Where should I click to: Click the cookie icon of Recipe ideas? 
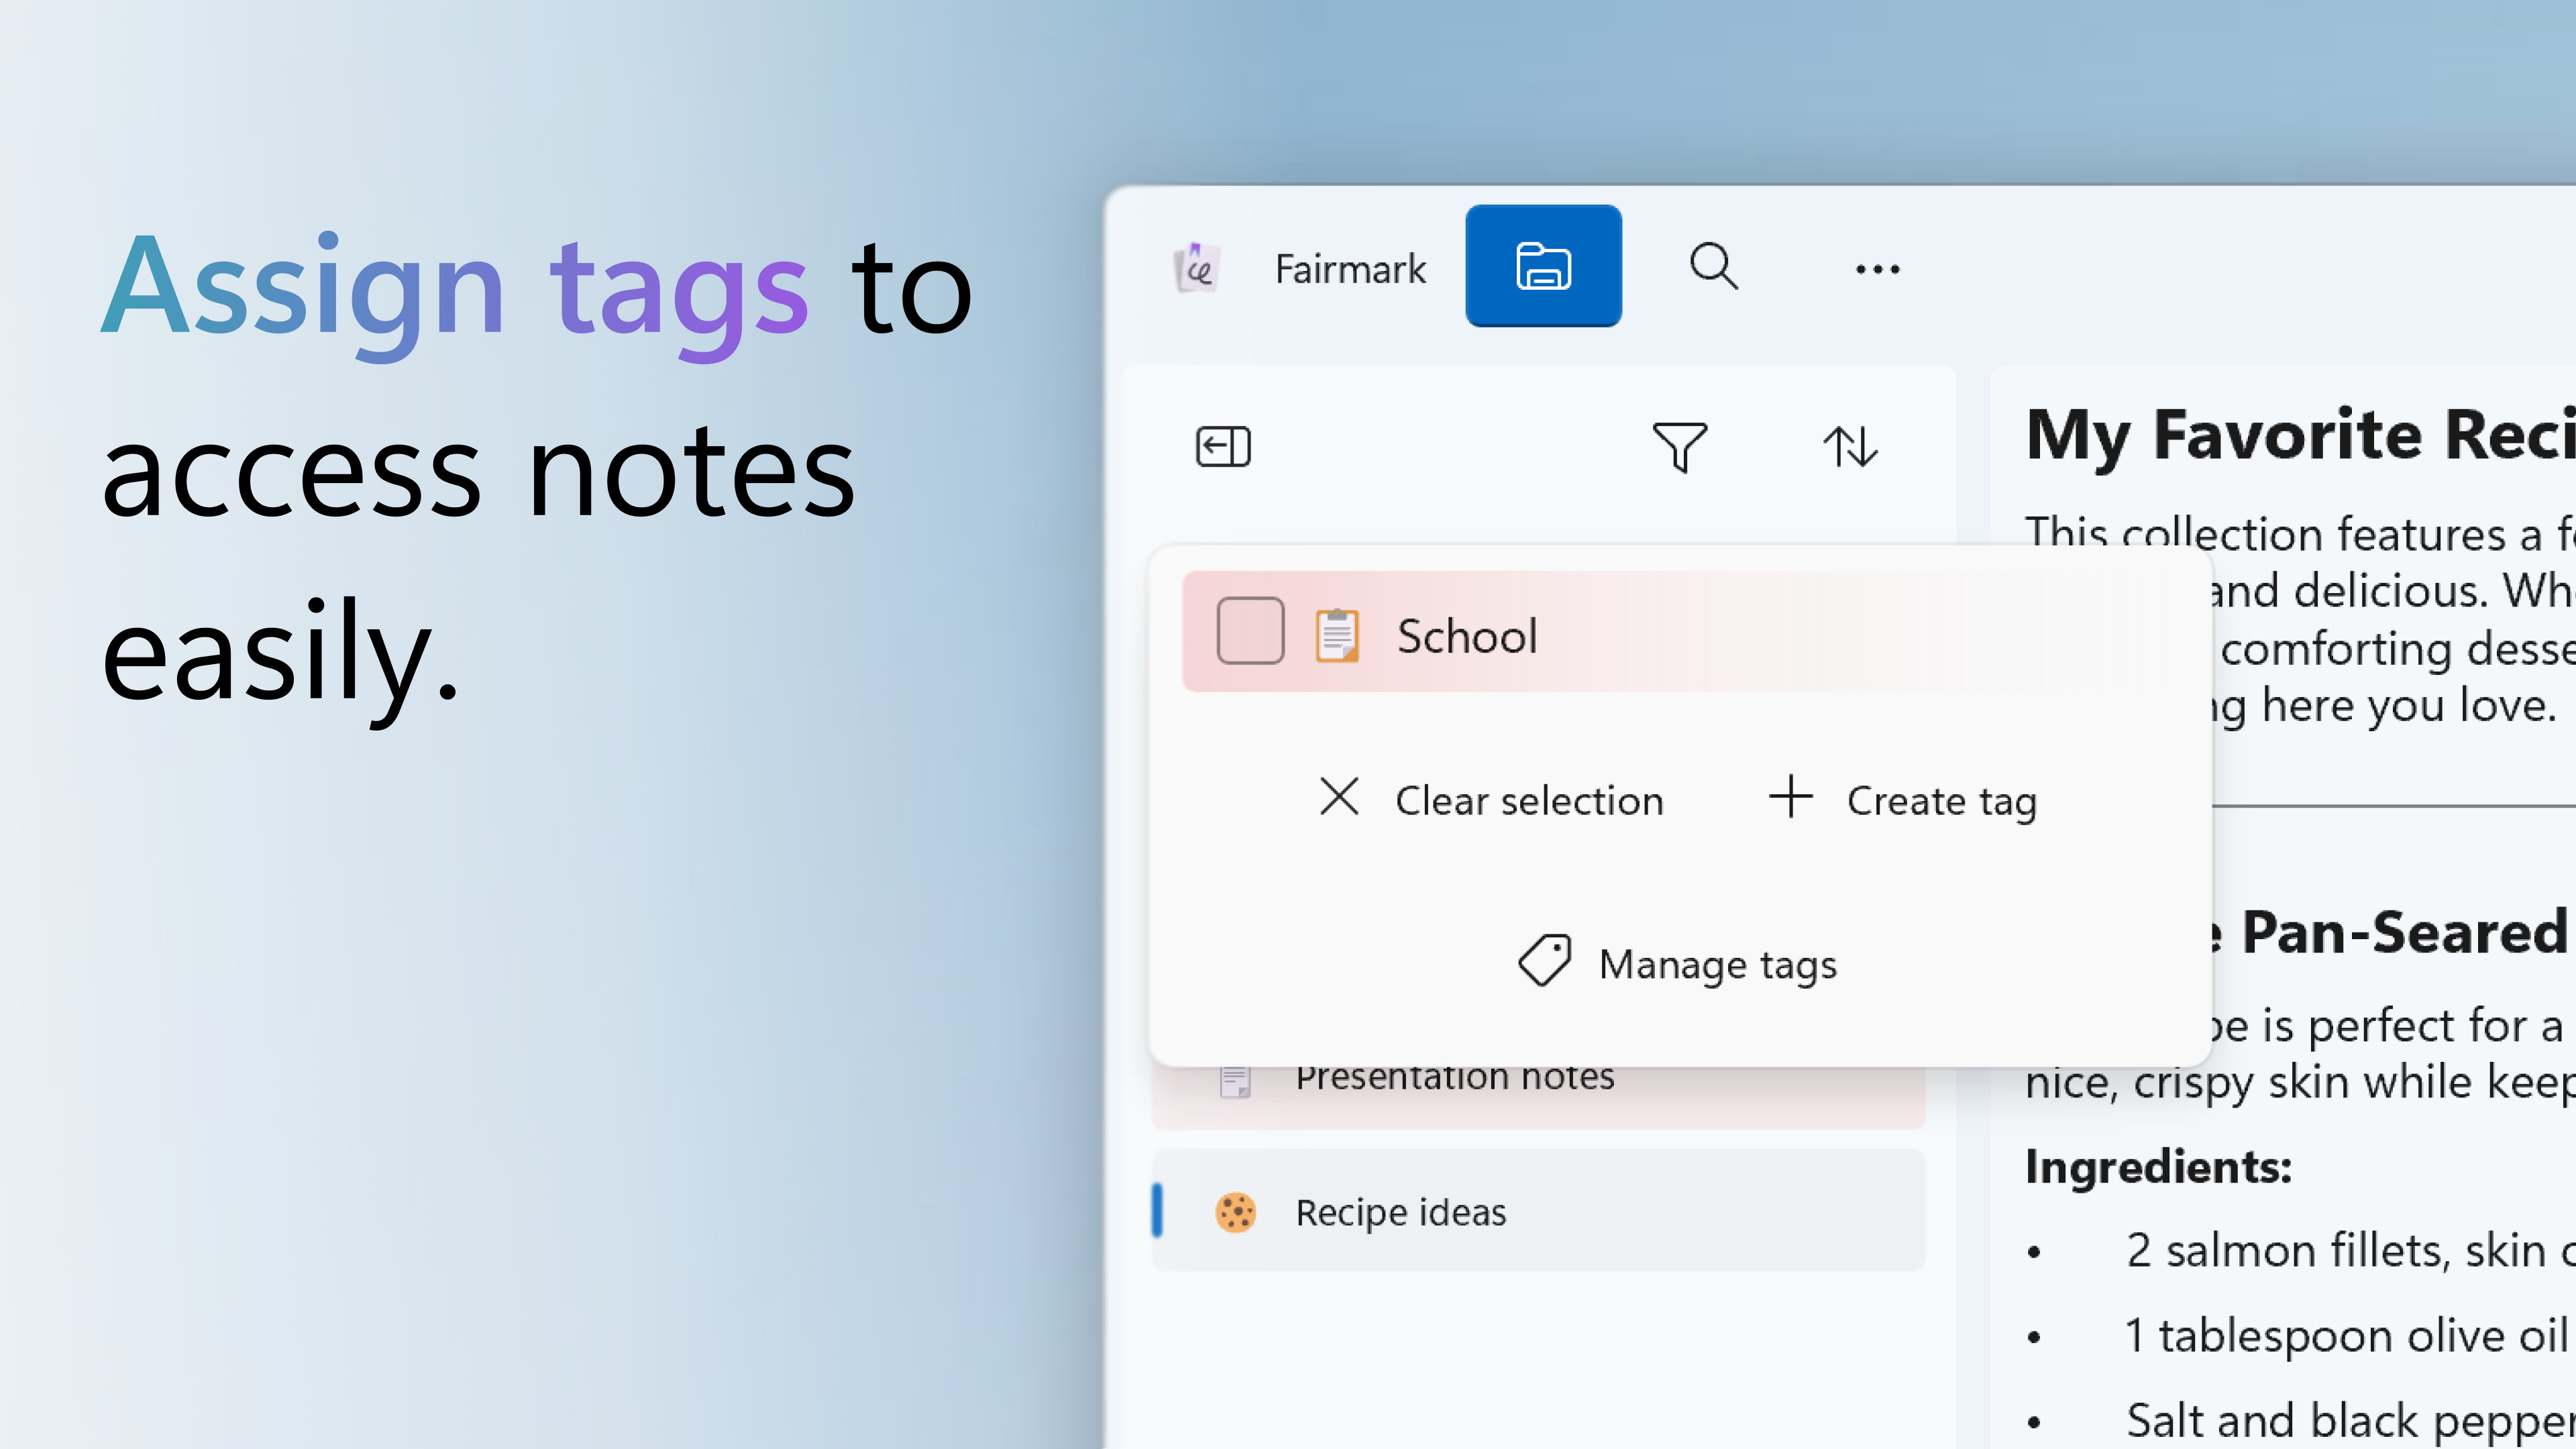click(x=1235, y=1212)
